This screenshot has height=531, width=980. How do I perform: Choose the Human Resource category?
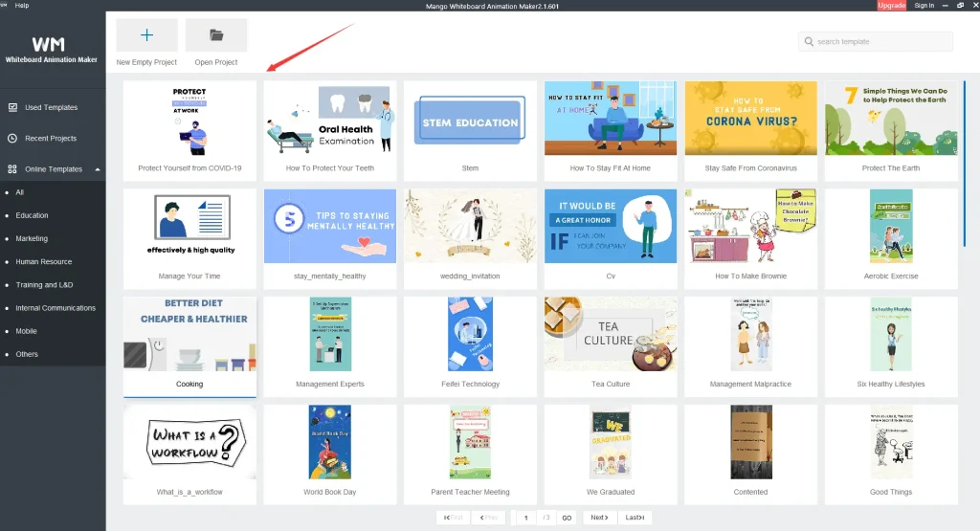coord(43,261)
